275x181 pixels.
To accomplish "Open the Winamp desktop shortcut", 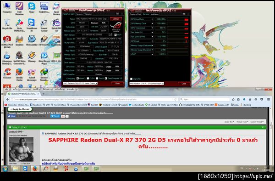I will 32,57.
